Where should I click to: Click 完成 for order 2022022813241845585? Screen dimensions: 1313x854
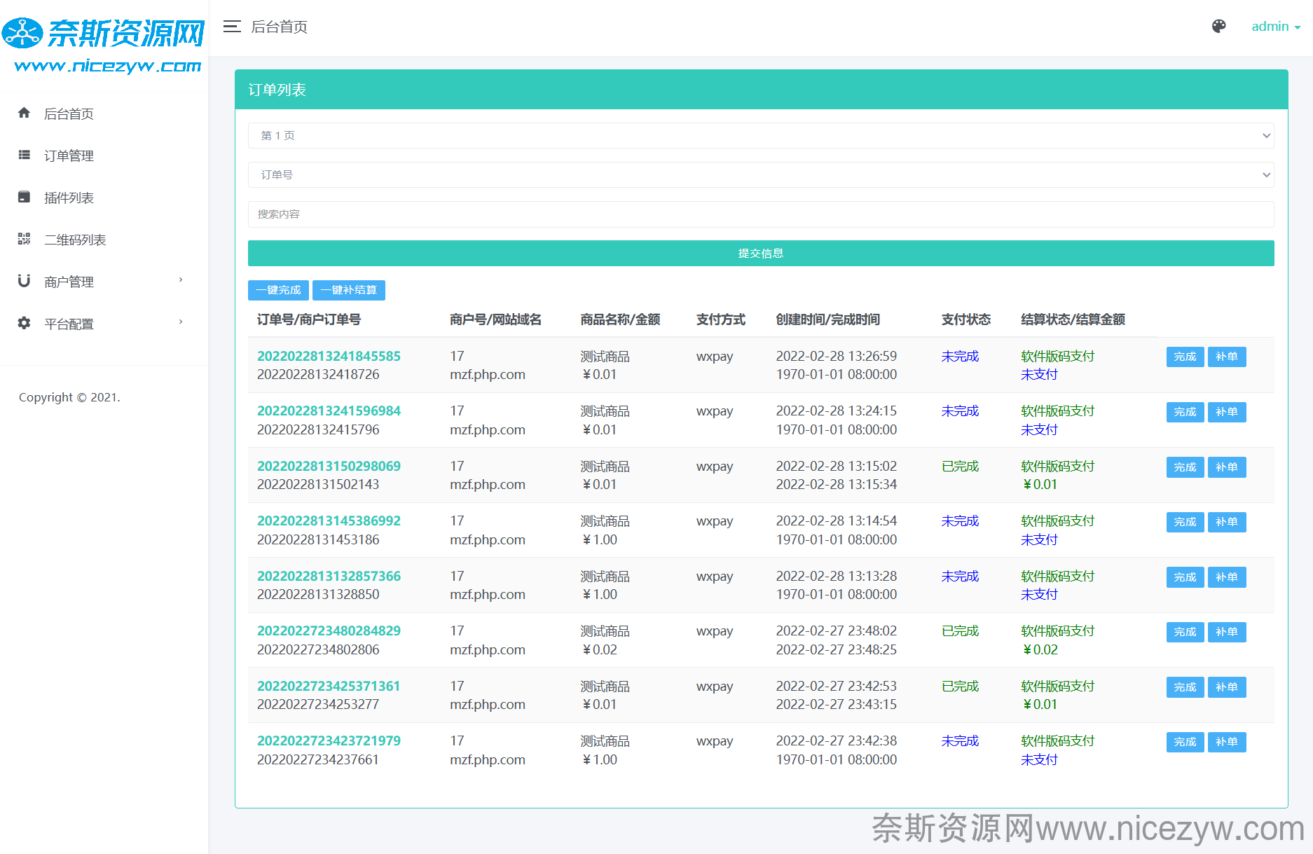point(1185,357)
